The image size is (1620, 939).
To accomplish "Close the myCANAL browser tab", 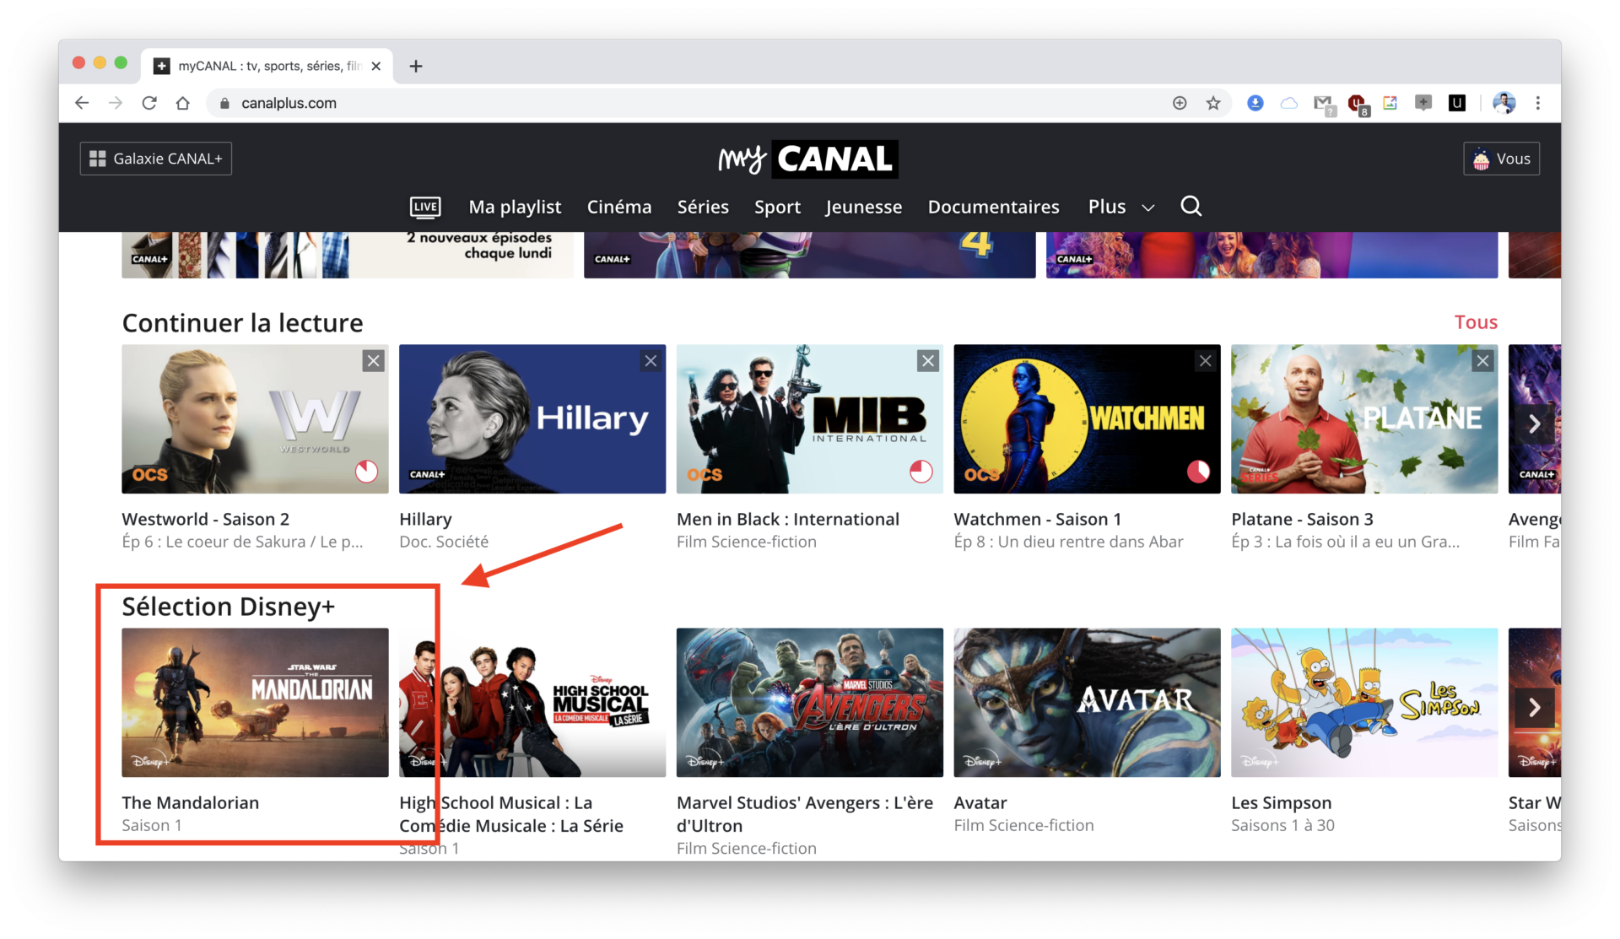I will 376,66.
